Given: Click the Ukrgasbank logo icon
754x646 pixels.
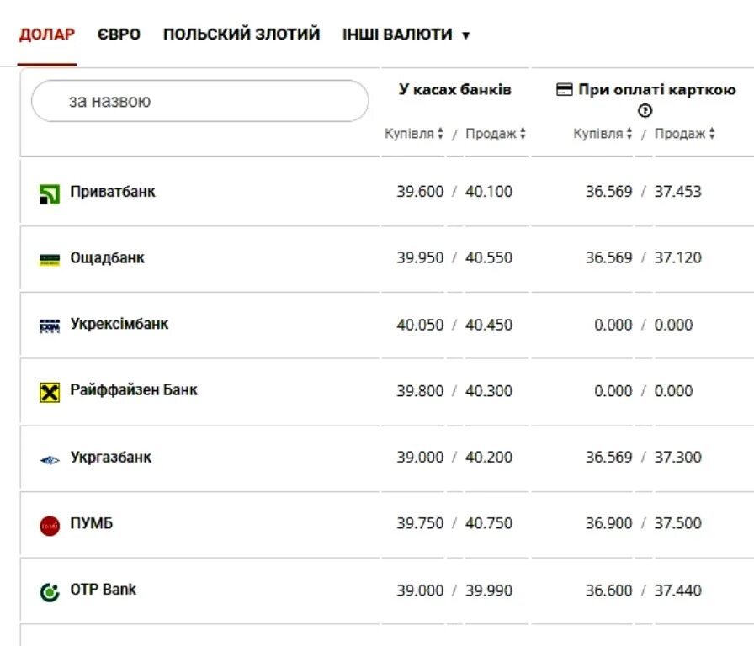Looking at the screenshot, I should 50,459.
